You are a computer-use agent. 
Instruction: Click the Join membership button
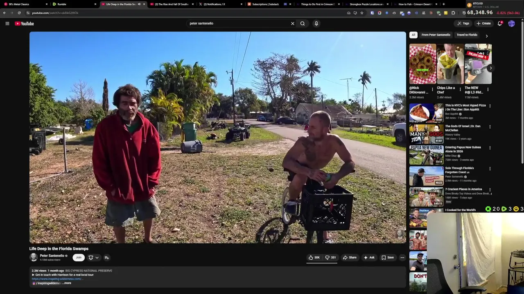point(79,257)
